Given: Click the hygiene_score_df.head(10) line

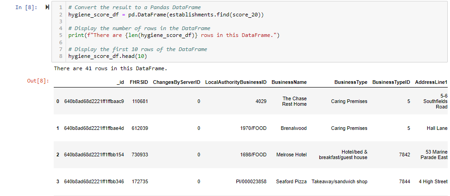Looking at the screenshot, I should [107, 57].
